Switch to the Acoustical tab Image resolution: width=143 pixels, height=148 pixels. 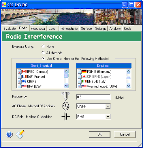coord(38,29)
